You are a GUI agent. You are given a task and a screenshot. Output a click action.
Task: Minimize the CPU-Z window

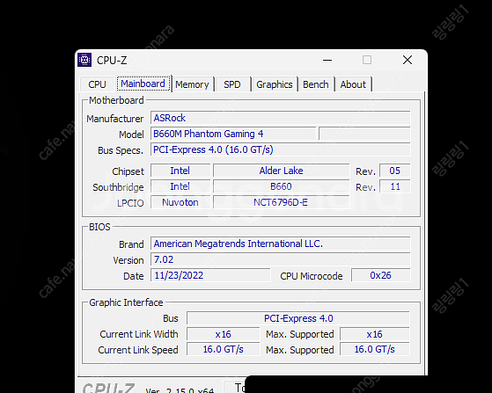[327, 60]
